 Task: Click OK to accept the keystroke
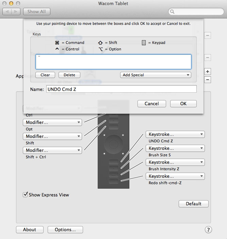(x=183, y=103)
